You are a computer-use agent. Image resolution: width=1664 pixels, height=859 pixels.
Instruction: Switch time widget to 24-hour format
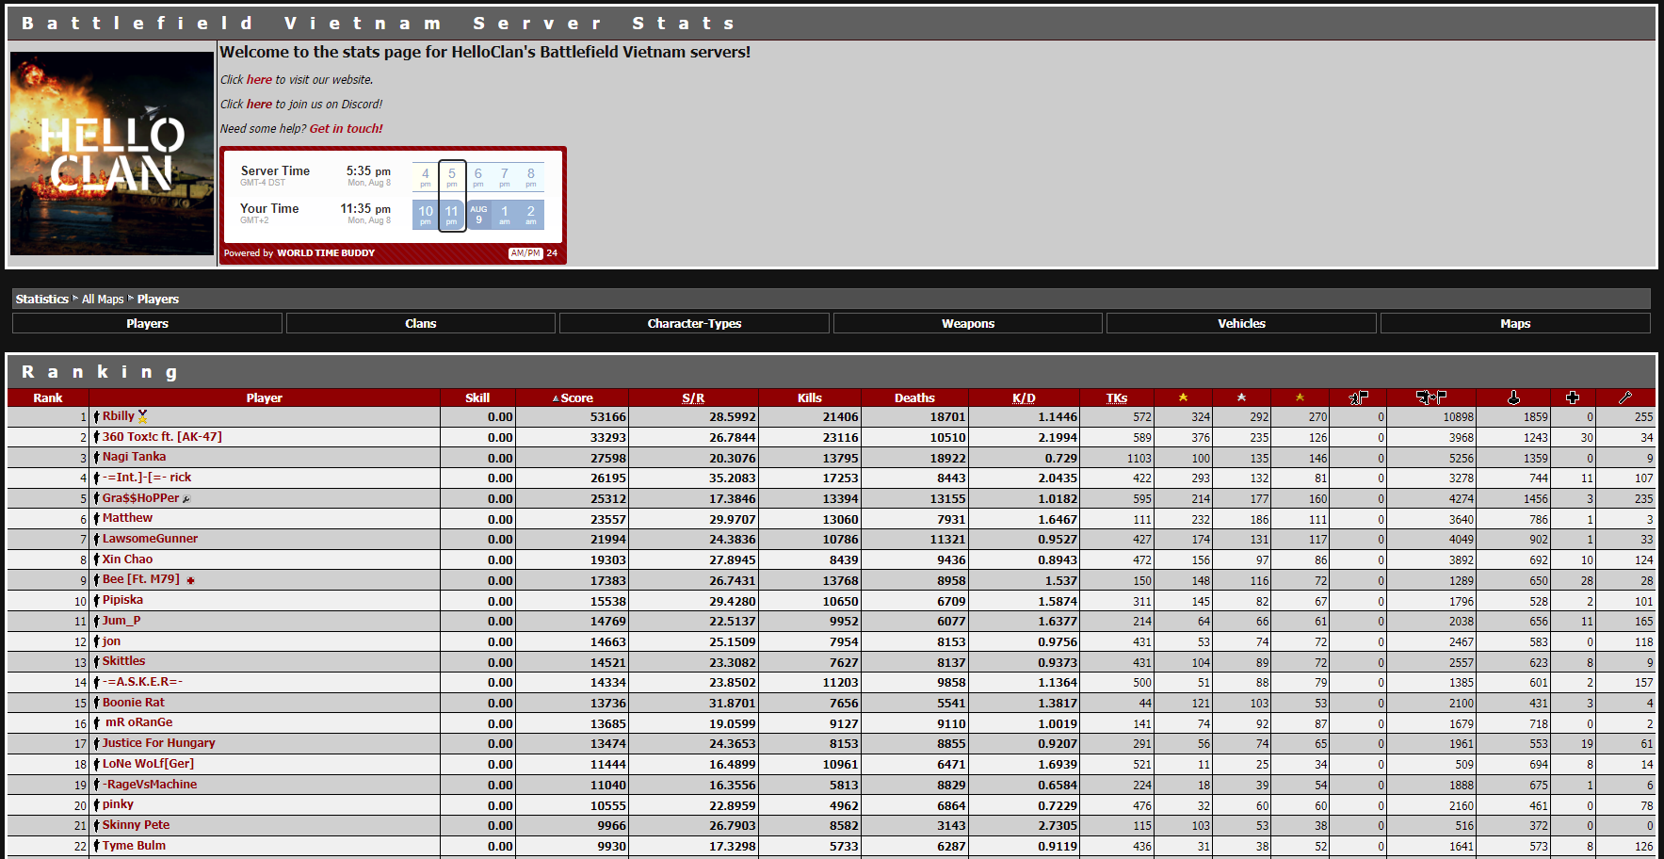tap(552, 253)
